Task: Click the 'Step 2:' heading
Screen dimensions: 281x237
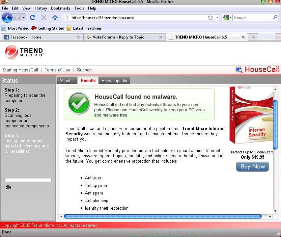Action: [12, 110]
